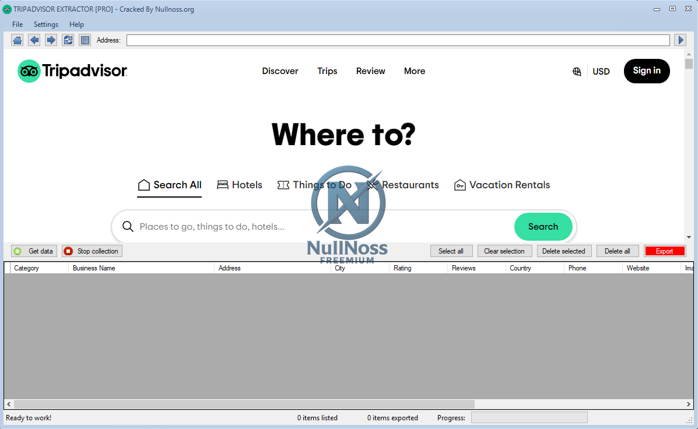Image resolution: width=698 pixels, height=429 pixels.
Task: Click the Tripadvisor owl logo
Action: pyautogui.click(x=30, y=71)
